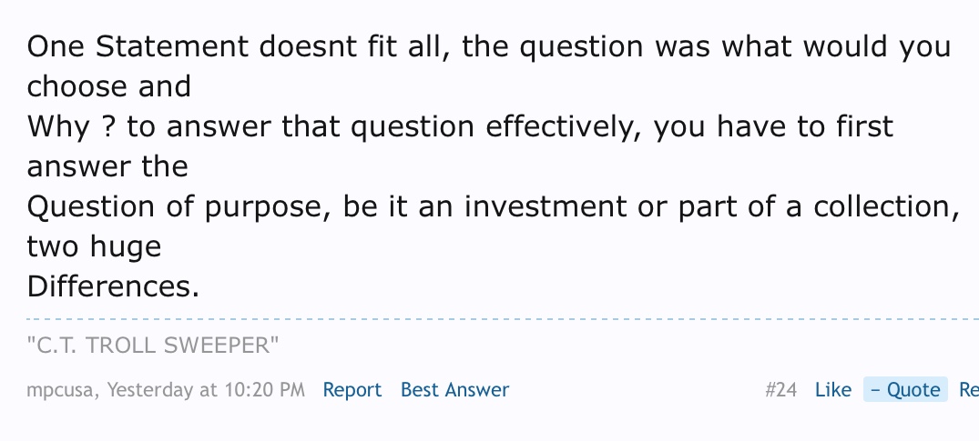Click the "C.T. TROLL SWEEPER" signature text

point(153,345)
